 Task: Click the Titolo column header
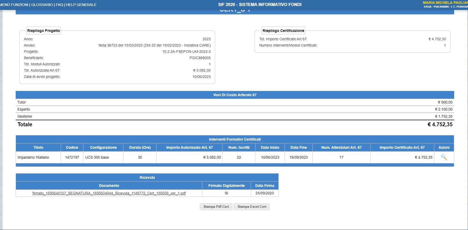[x=38, y=147]
